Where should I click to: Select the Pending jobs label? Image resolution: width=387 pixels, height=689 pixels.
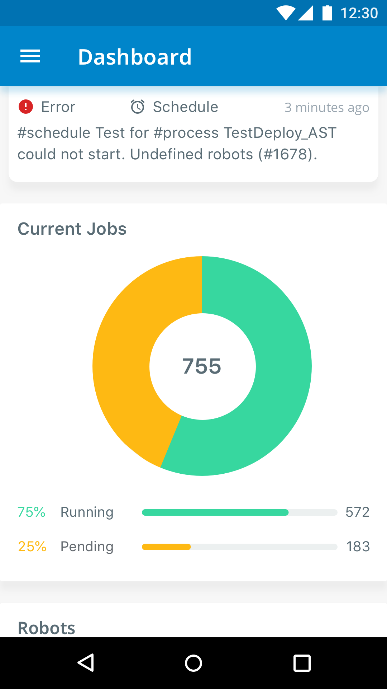87,547
